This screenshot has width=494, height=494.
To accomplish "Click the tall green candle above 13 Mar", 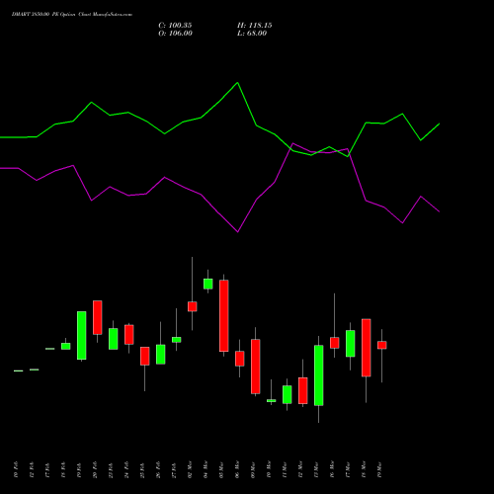I will (319, 375).
